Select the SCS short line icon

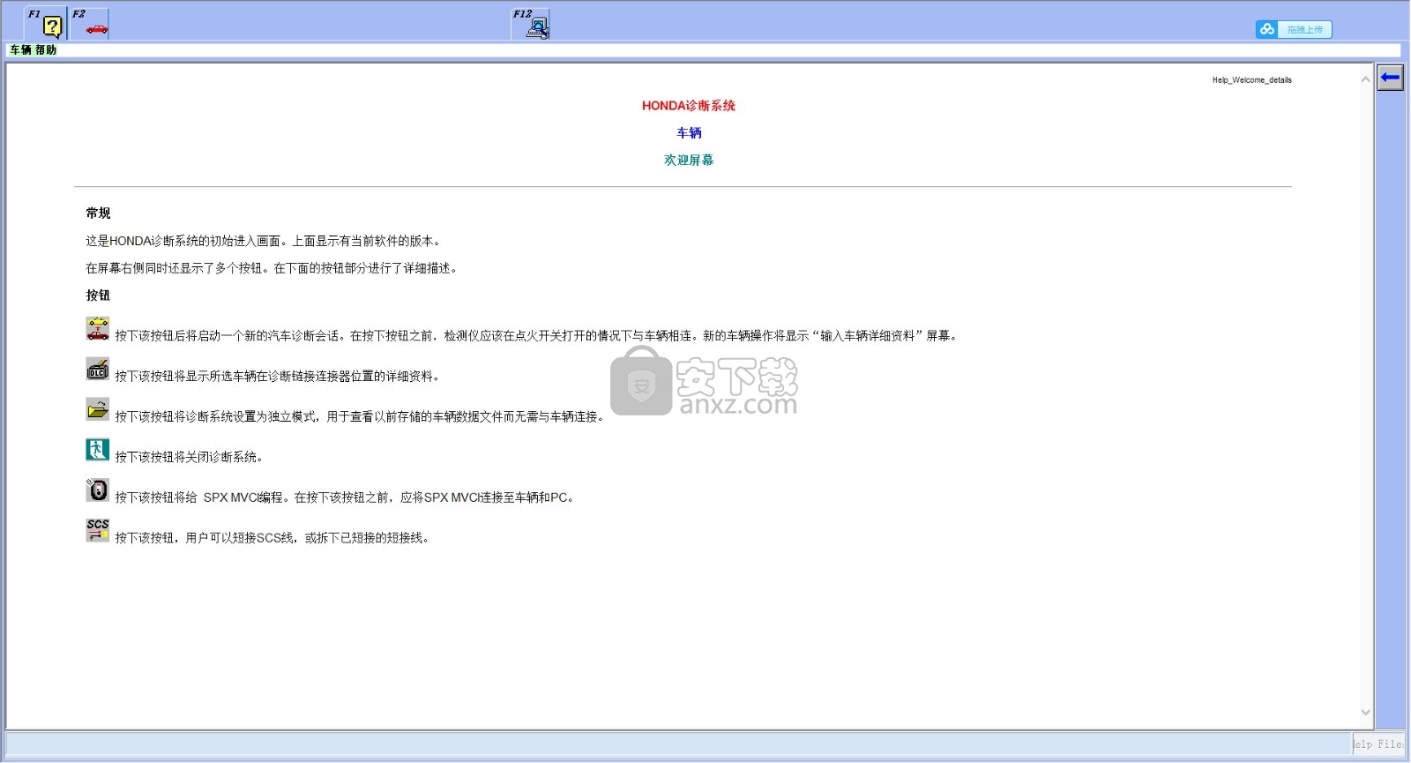(x=98, y=530)
